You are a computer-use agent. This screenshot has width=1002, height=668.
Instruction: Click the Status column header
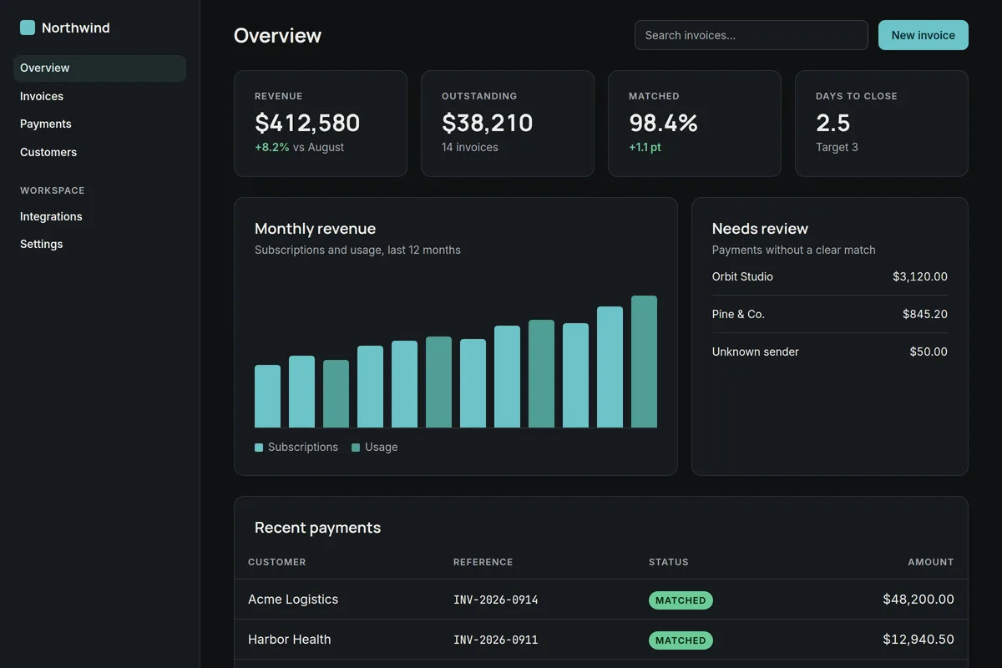pos(669,562)
